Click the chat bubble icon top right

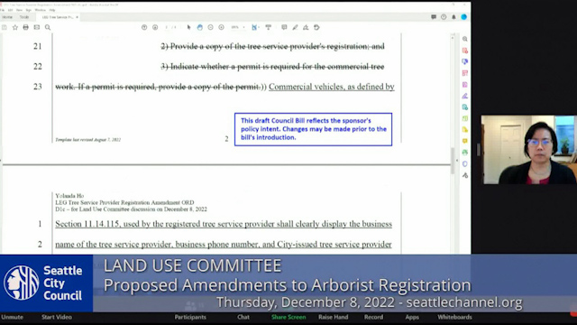pyautogui.click(x=434, y=17)
